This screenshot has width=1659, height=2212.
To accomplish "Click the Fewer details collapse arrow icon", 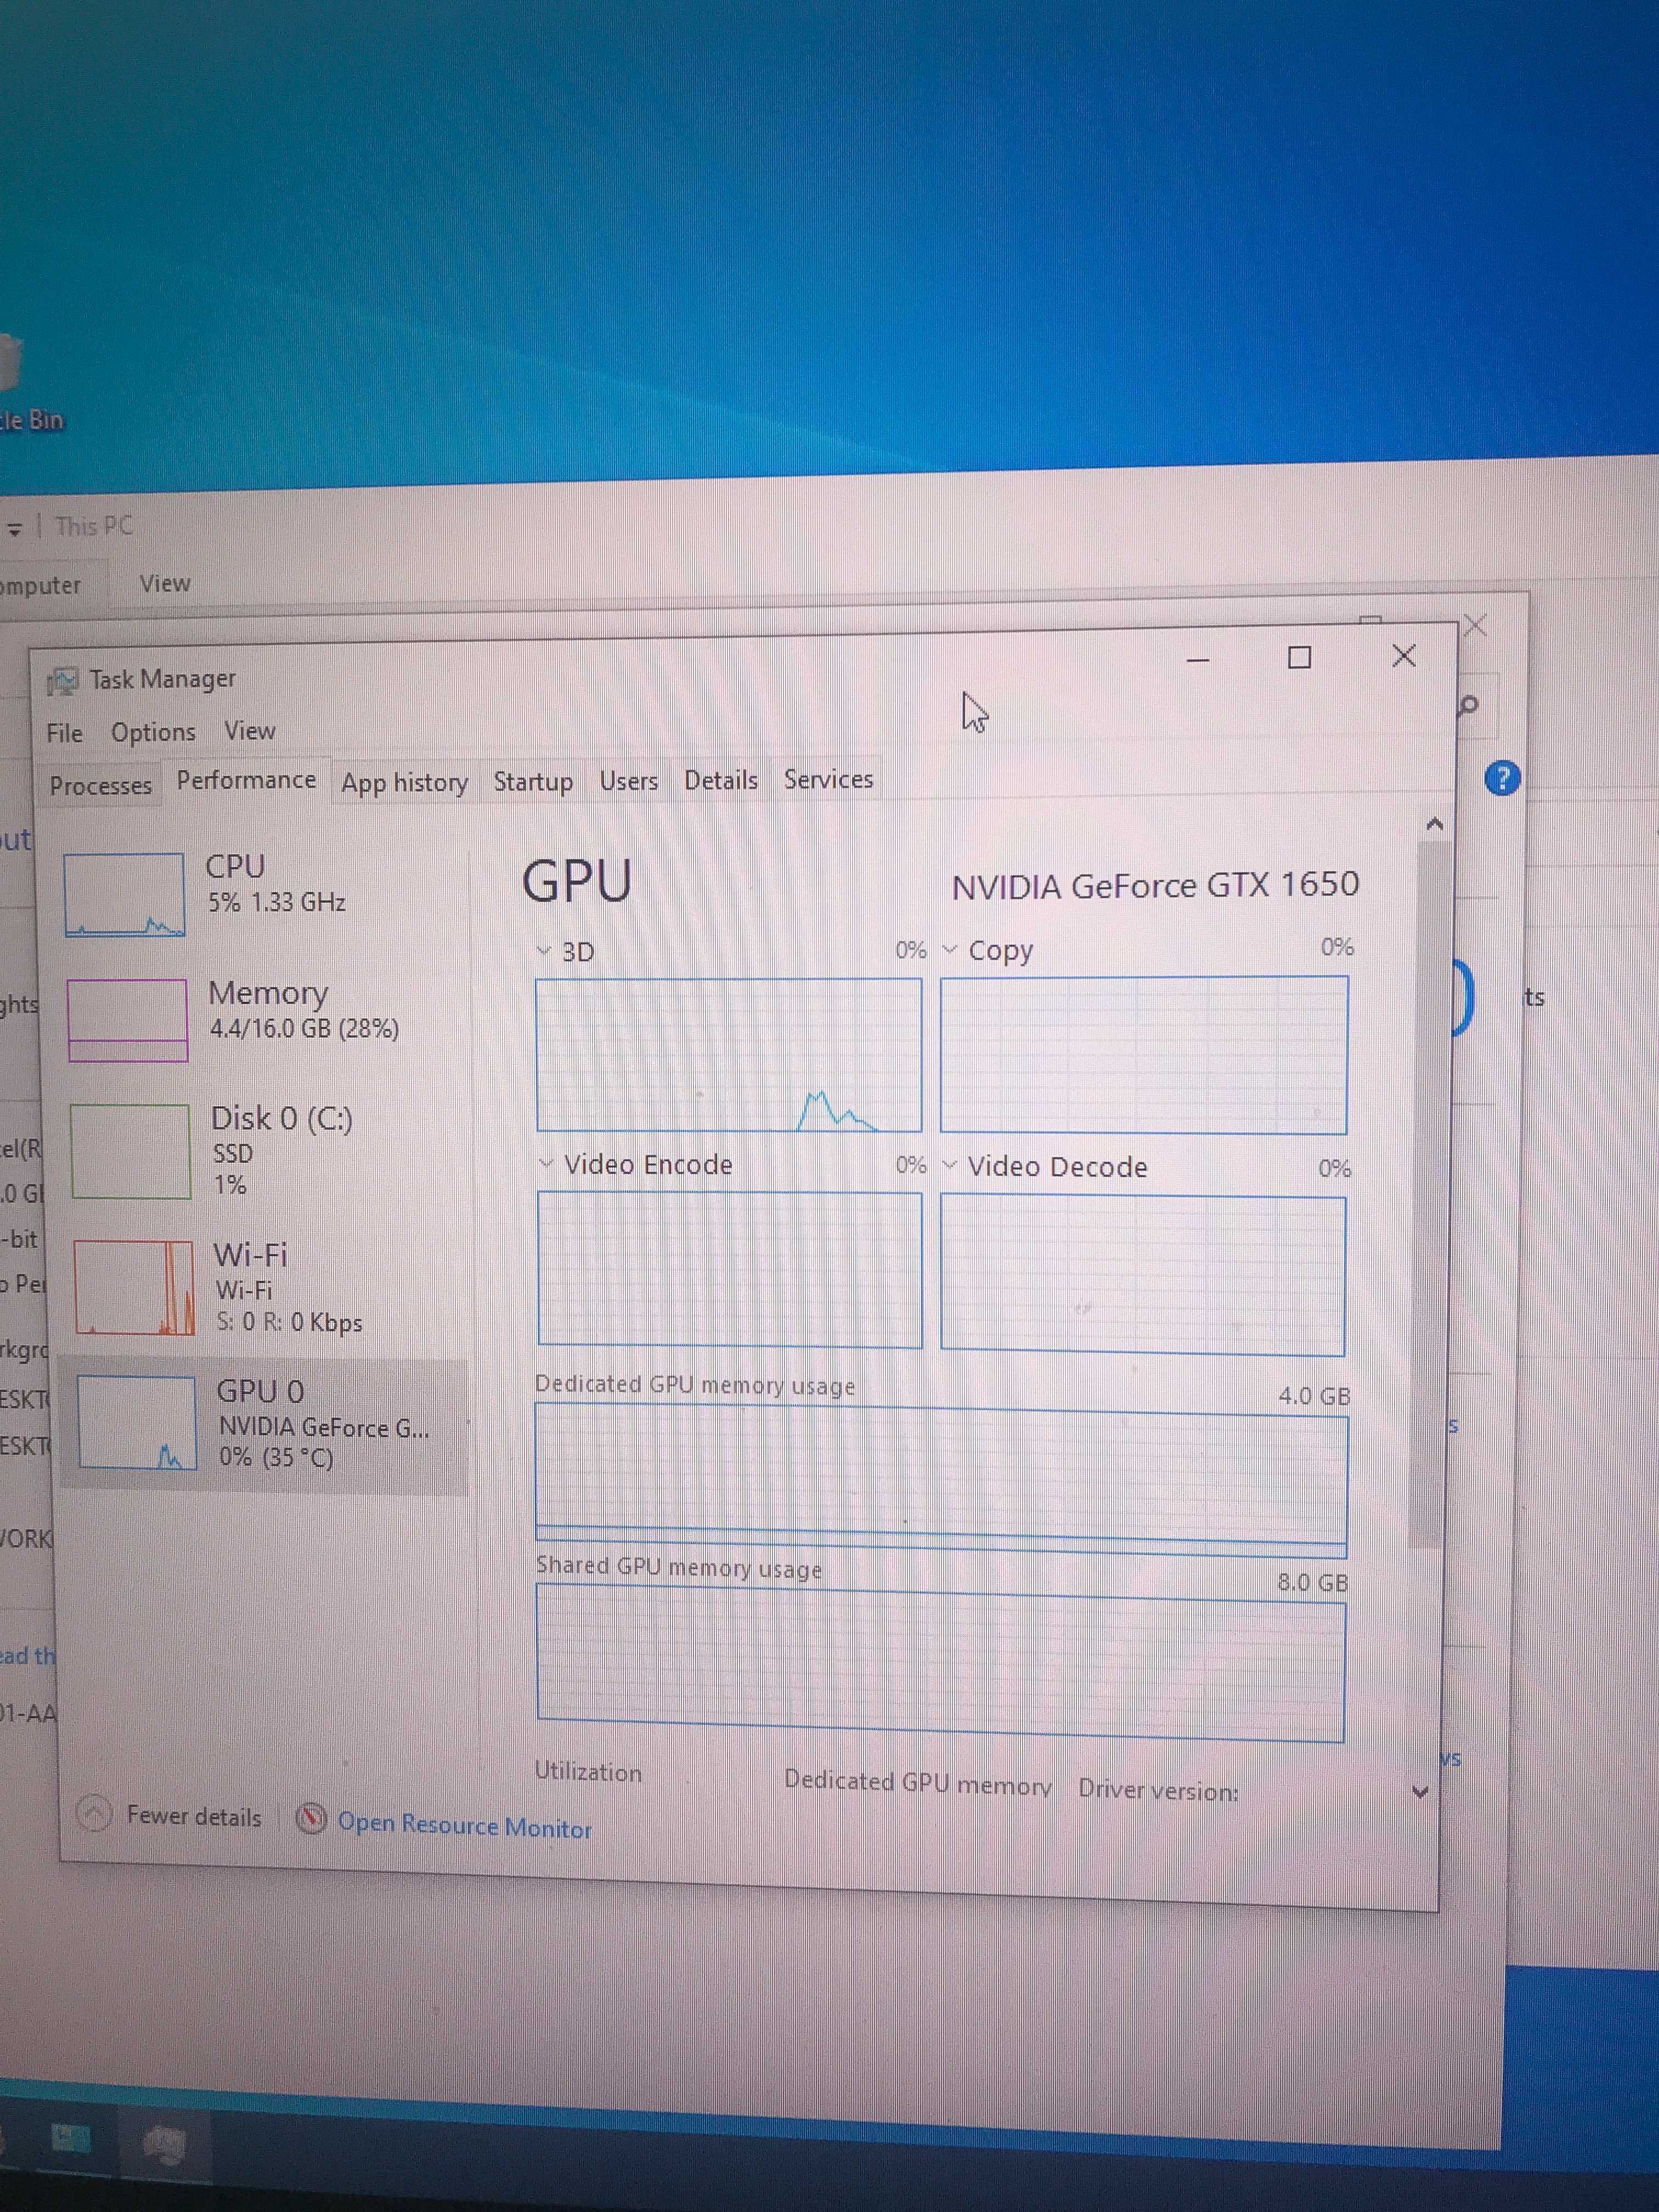I will click(x=94, y=1813).
